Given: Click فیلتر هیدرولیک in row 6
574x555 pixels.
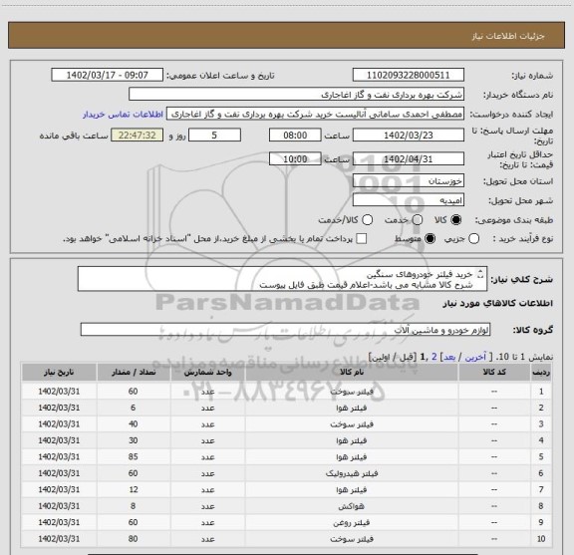Looking at the screenshot, I should (352, 473).
